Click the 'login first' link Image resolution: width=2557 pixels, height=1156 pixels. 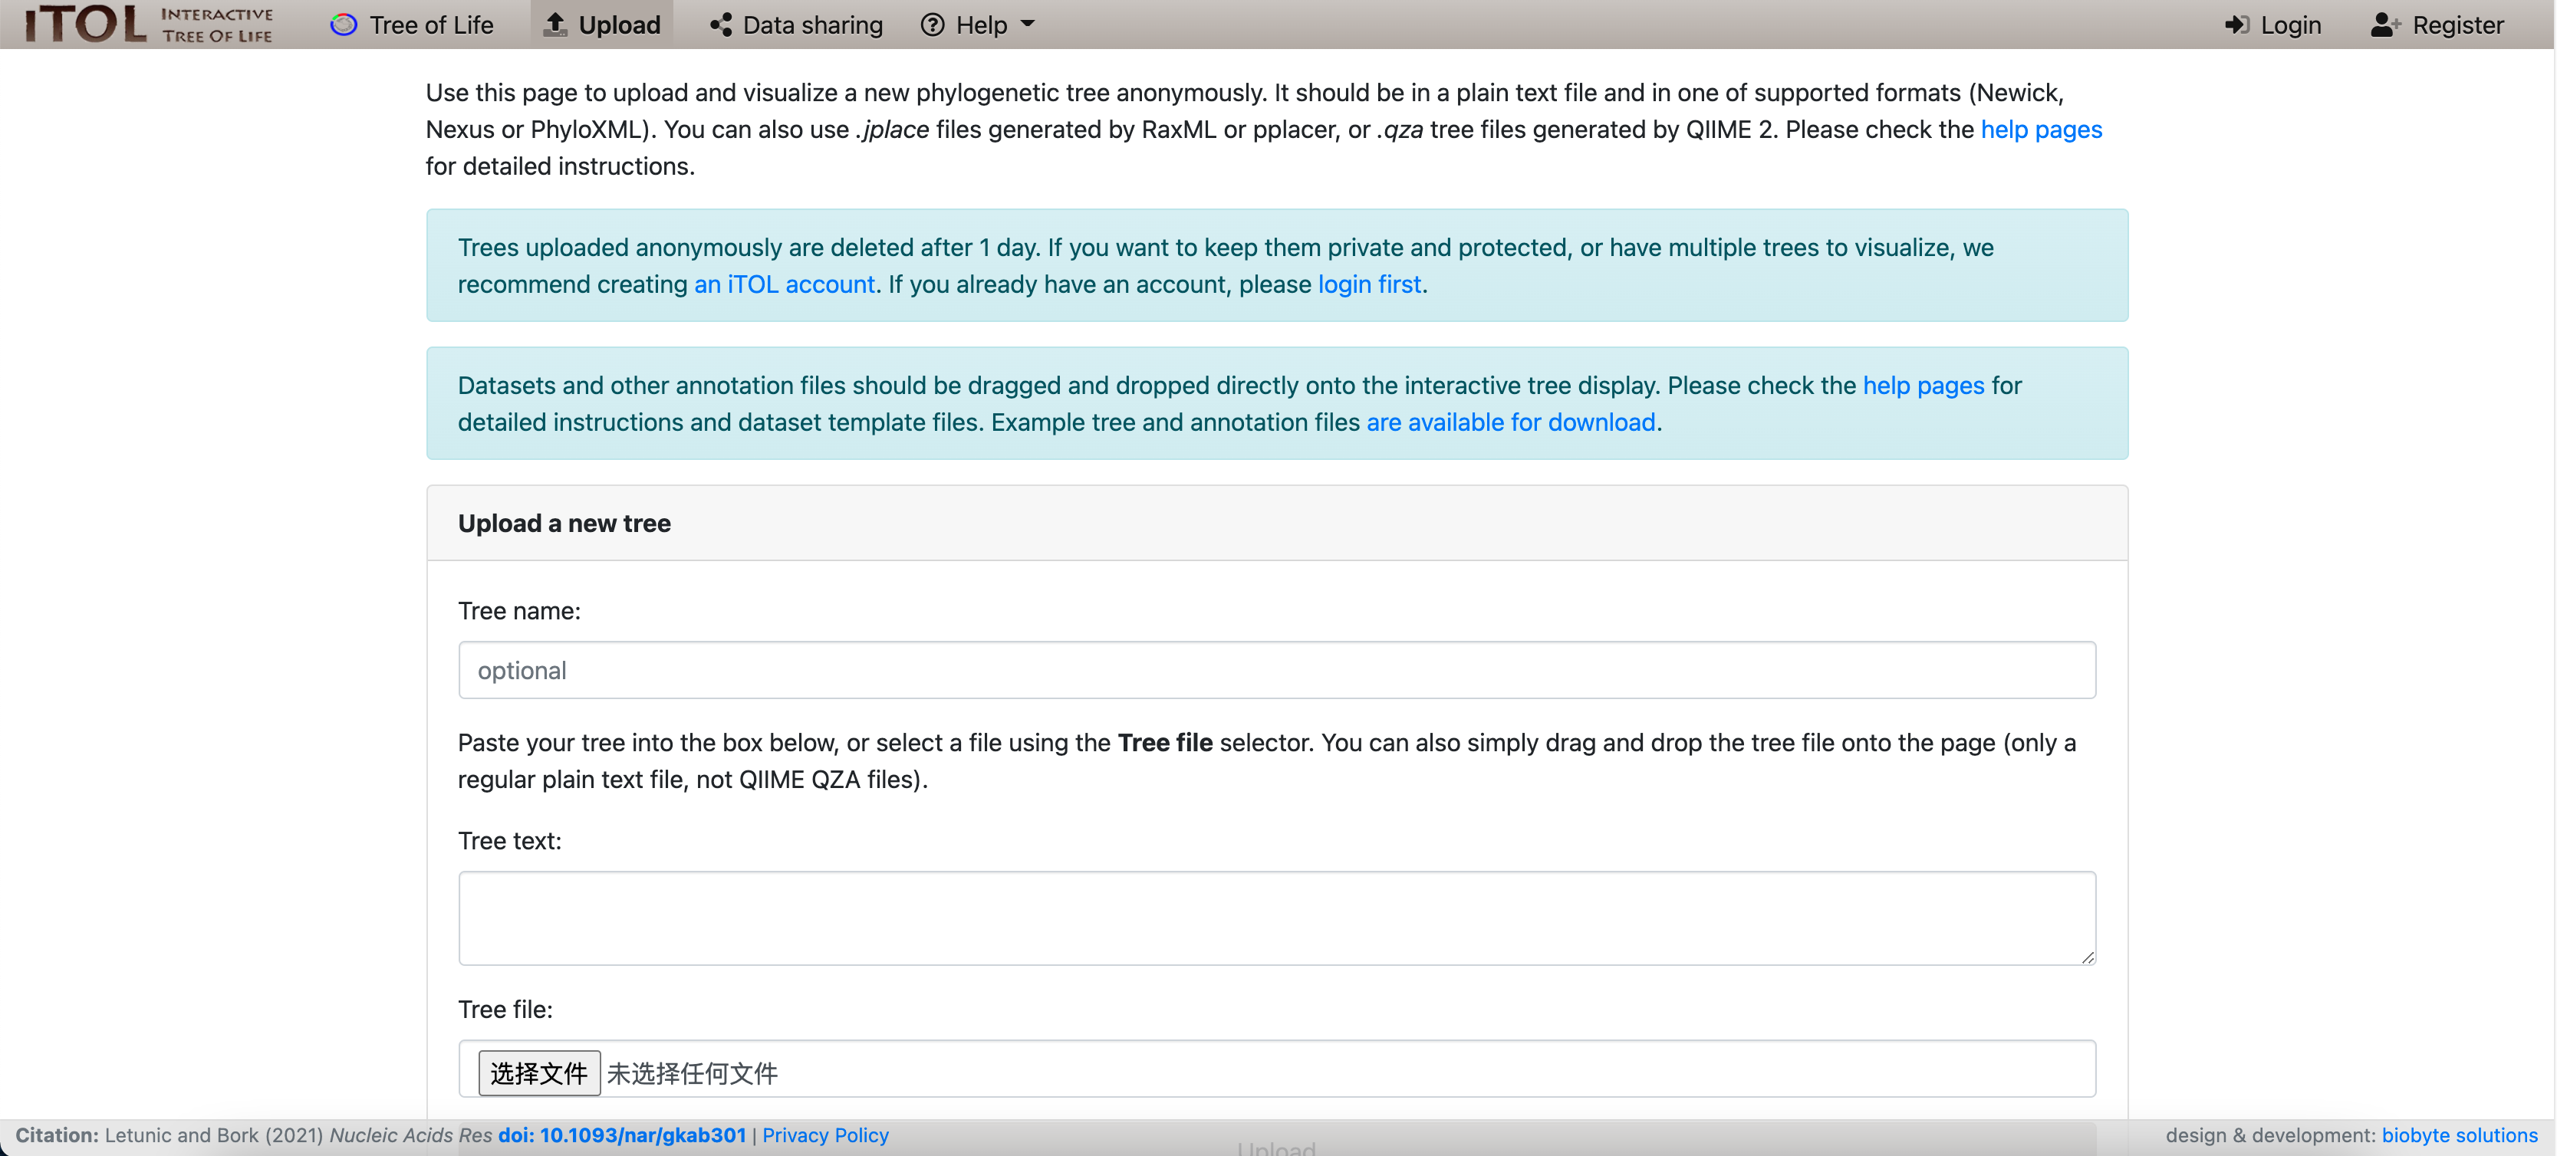pyautogui.click(x=1369, y=284)
